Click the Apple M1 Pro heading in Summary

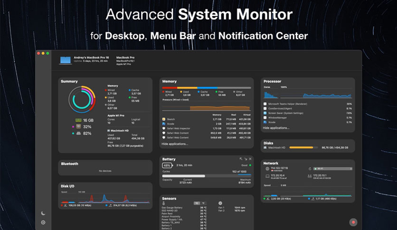click(x=116, y=115)
